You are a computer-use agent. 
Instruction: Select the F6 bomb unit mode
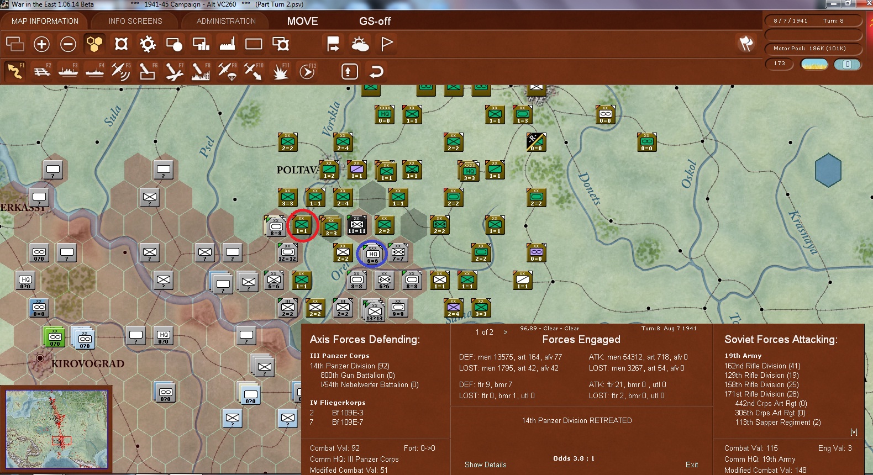click(148, 71)
